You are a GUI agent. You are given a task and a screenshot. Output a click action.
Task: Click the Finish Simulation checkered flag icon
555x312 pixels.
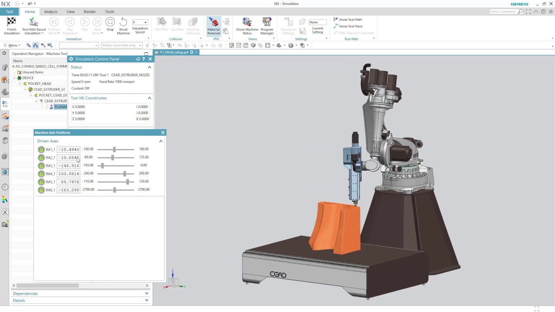click(11, 22)
